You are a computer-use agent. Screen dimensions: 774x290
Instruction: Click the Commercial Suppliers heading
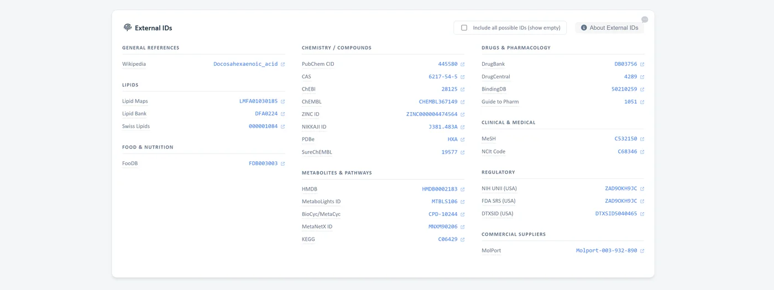pos(514,234)
